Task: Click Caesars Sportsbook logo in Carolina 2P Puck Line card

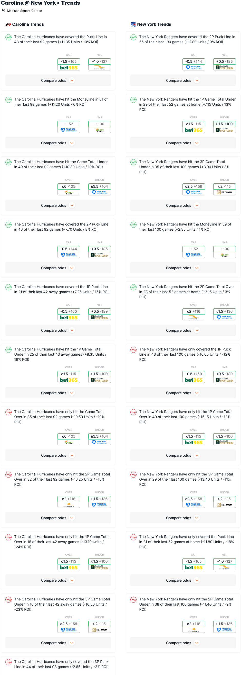Action: [x=99, y=255]
